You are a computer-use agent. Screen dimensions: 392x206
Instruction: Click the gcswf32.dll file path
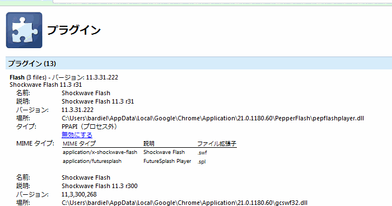tap(184, 203)
